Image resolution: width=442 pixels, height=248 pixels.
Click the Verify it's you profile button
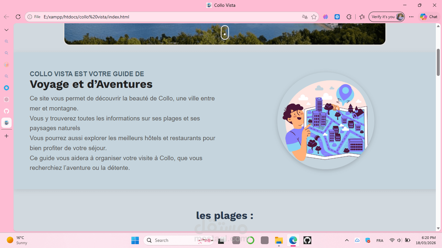tap(387, 17)
